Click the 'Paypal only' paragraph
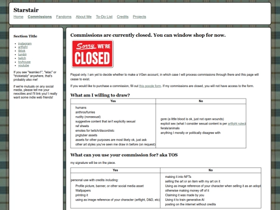280x210 pixels. [x=164, y=77]
